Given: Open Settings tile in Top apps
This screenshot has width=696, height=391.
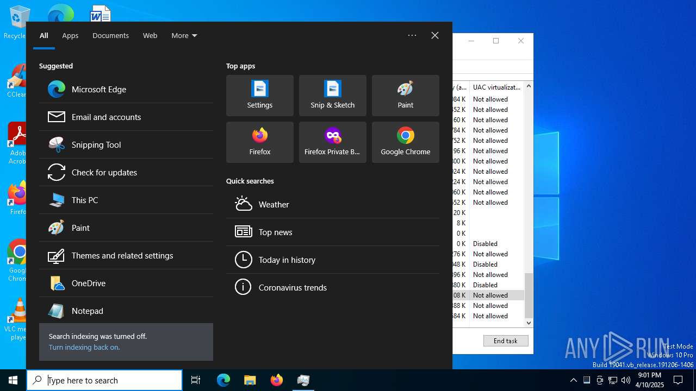Looking at the screenshot, I should pyautogui.click(x=260, y=96).
